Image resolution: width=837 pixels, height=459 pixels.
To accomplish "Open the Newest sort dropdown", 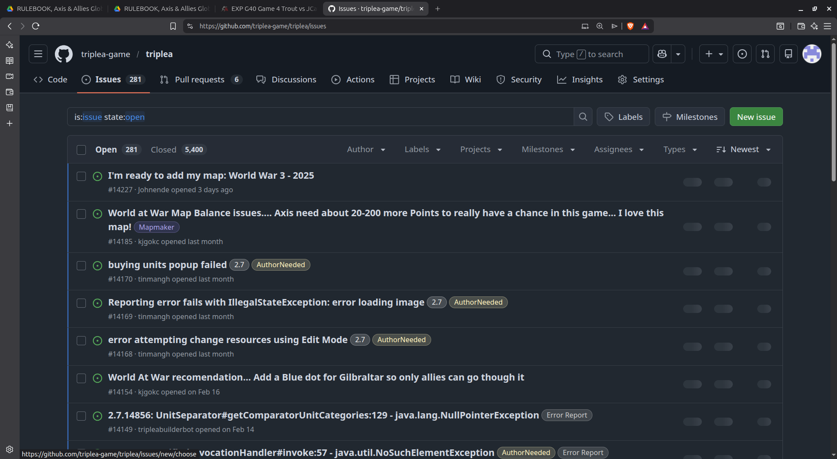I will click(x=743, y=149).
